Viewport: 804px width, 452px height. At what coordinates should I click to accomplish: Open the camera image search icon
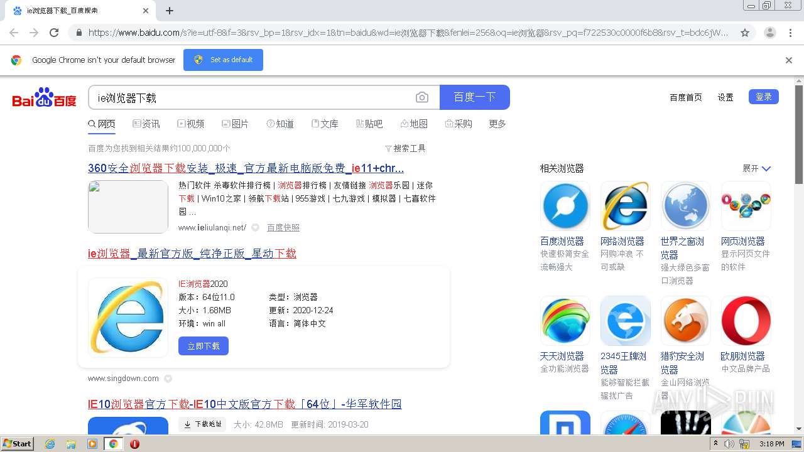tap(422, 97)
